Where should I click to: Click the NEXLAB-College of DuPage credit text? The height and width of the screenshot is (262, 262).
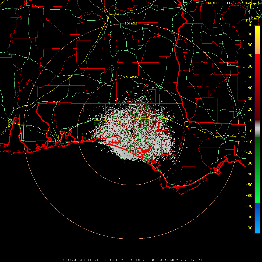pyautogui.click(x=234, y=3)
